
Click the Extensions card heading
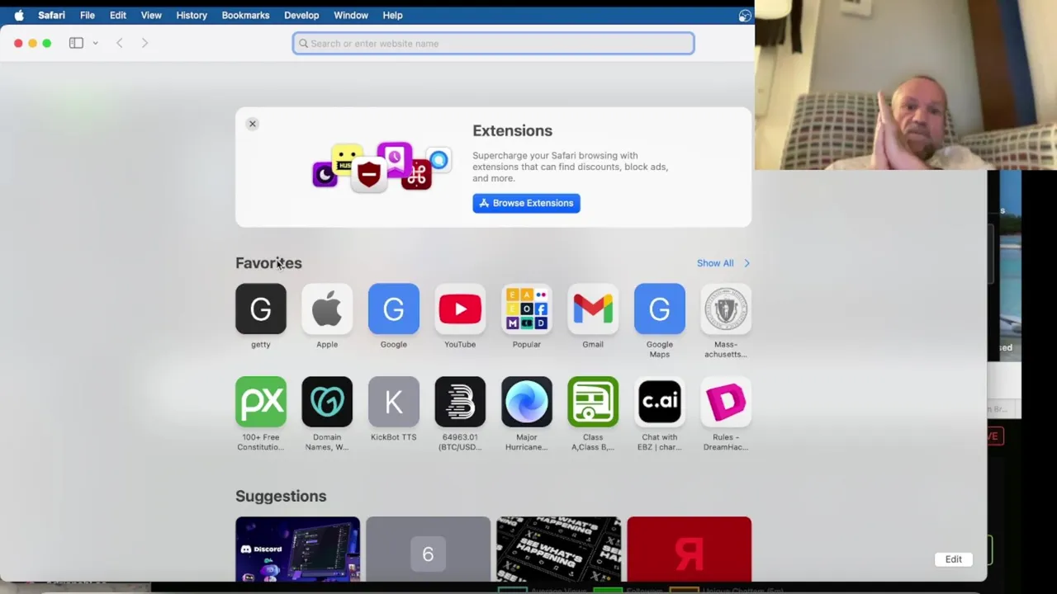coord(512,130)
